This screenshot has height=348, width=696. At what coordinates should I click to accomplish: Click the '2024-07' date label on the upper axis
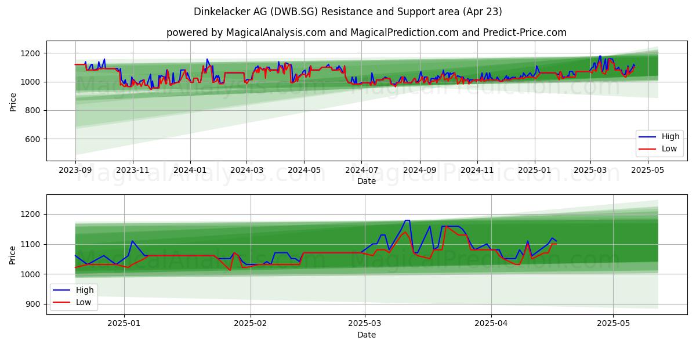361,170
